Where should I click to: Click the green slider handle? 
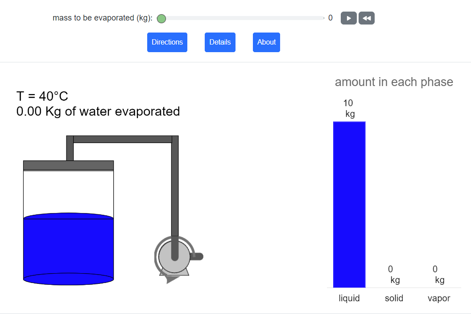click(x=161, y=18)
